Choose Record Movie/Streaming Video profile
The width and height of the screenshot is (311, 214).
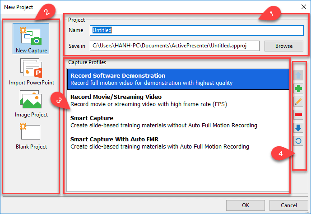pos(178,100)
